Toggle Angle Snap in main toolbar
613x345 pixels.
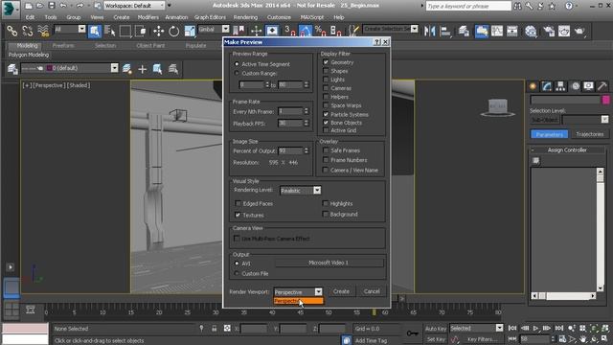click(306, 31)
